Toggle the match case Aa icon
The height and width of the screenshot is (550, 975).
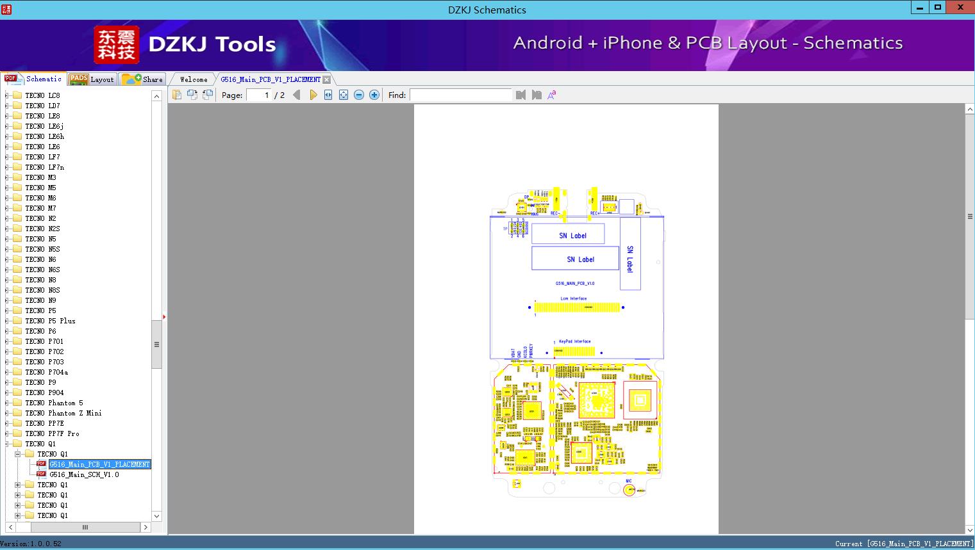(x=551, y=95)
